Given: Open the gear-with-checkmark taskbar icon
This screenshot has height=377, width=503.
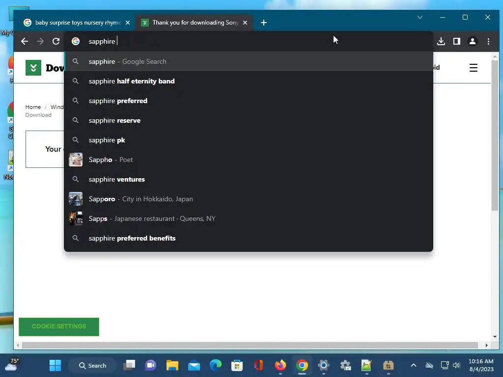Looking at the screenshot, I should point(345,365).
